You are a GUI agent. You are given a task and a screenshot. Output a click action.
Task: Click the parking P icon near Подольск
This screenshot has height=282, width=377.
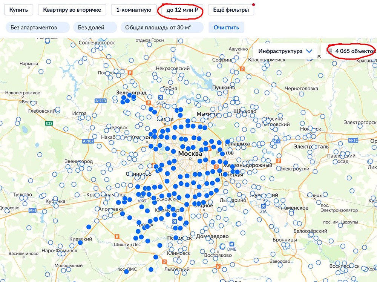tap(164, 262)
